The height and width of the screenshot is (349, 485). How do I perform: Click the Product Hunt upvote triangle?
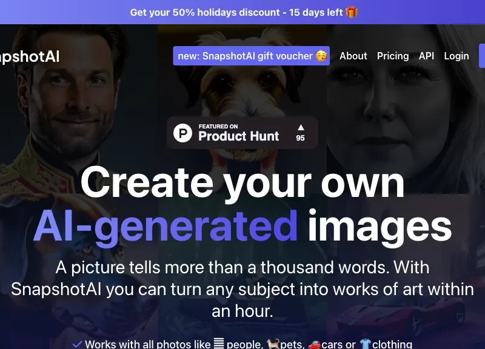301,127
